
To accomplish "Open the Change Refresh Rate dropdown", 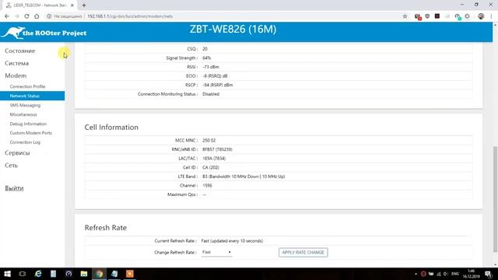I will click(x=216, y=252).
